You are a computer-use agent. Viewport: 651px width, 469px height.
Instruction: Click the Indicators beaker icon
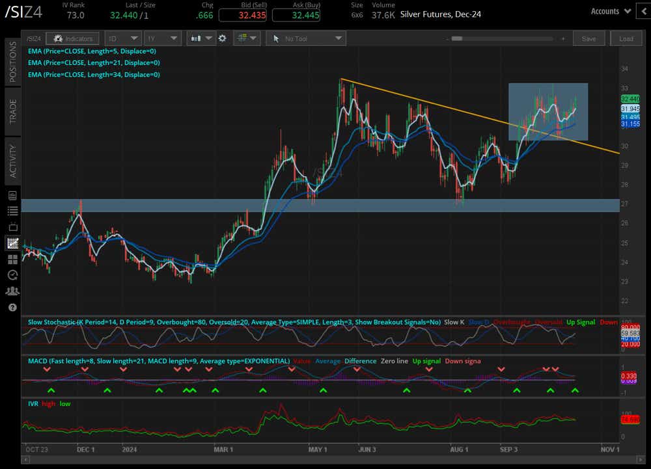tap(59, 38)
